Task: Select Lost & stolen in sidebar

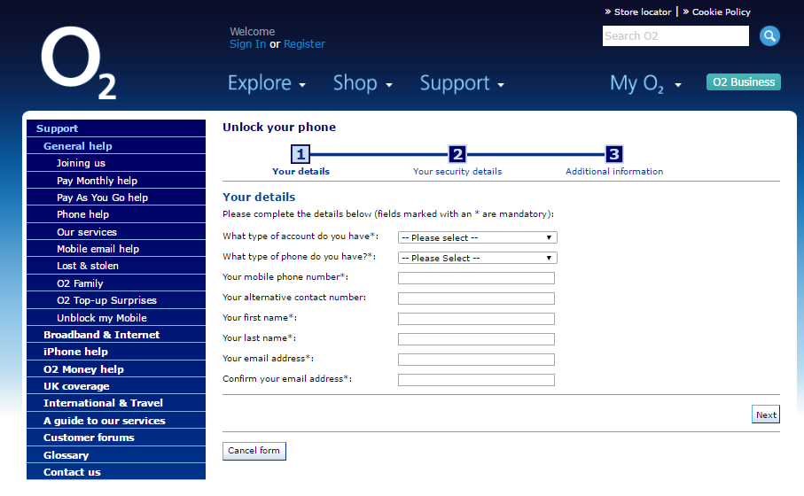Action: (x=116, y=266)
